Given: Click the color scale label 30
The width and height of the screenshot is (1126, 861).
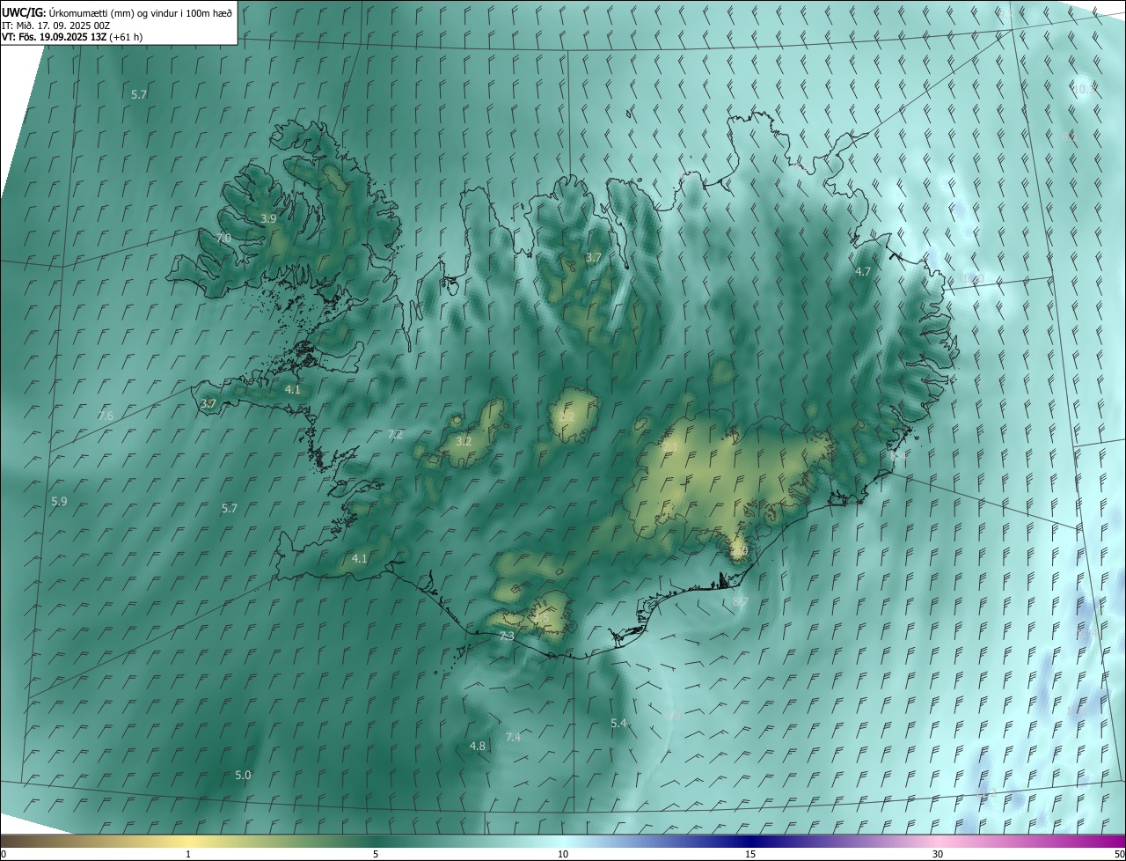Looking at the screenshot, I should coord(938,854).
